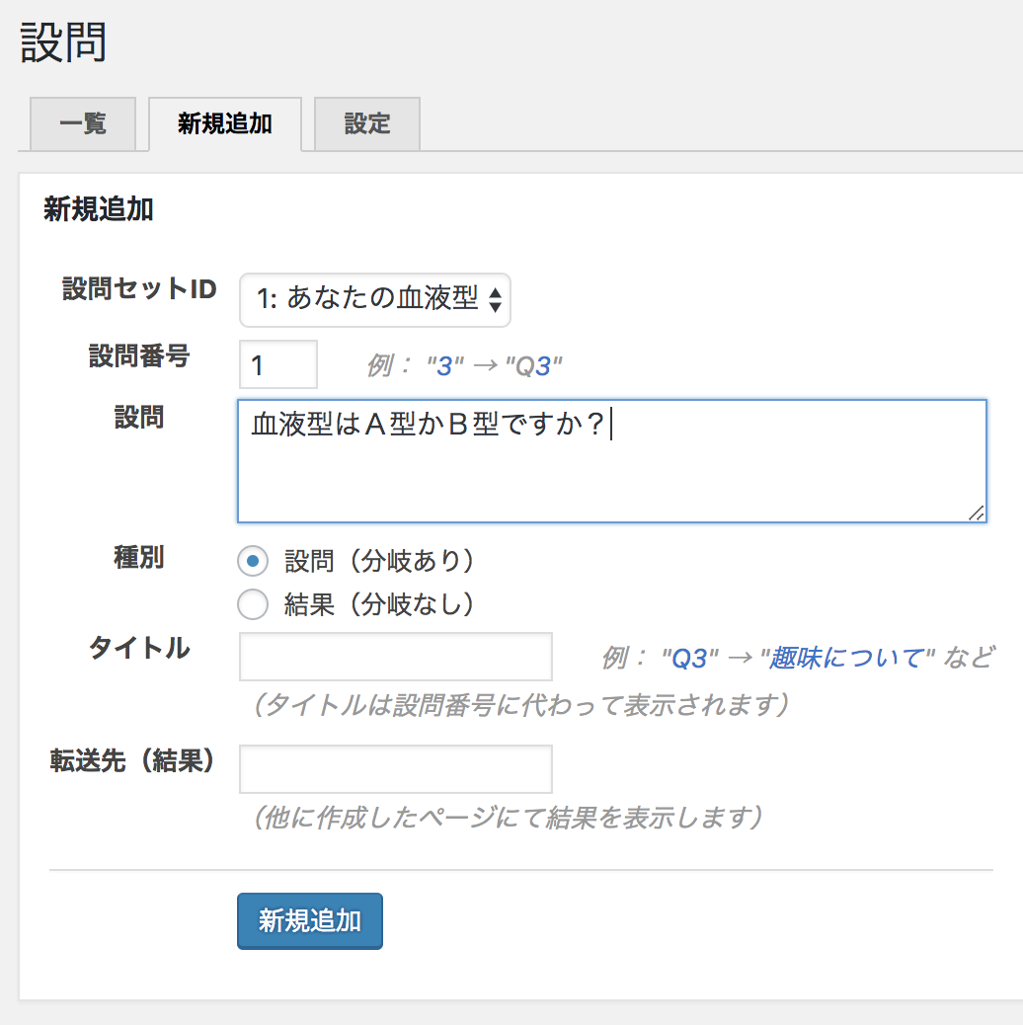Click the 転送先（結果） field label

133,761
